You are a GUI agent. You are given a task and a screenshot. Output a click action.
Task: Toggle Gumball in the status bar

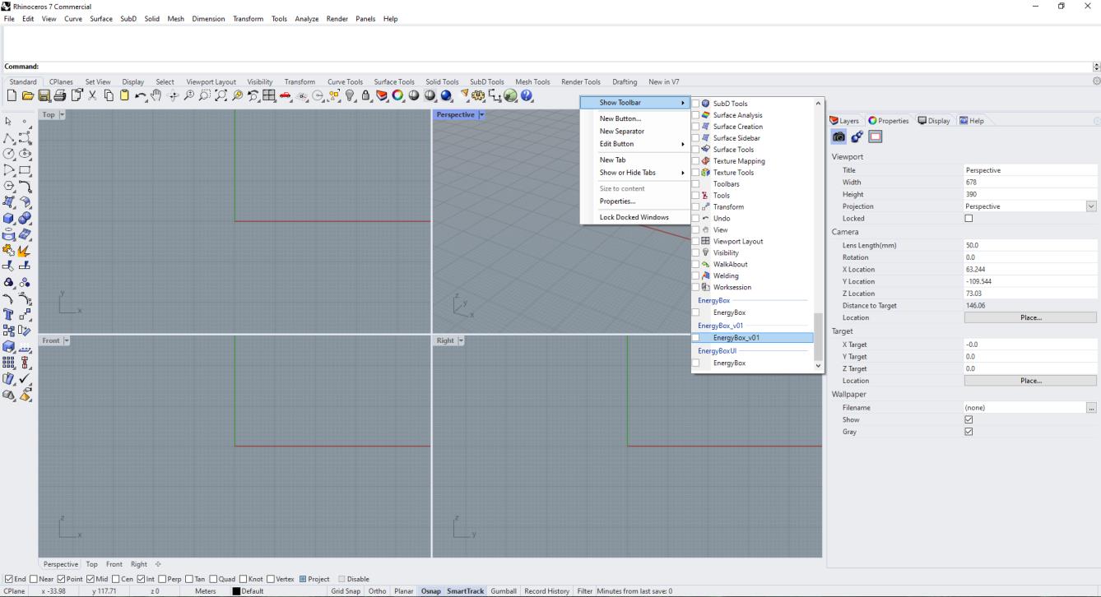[503, 591]
